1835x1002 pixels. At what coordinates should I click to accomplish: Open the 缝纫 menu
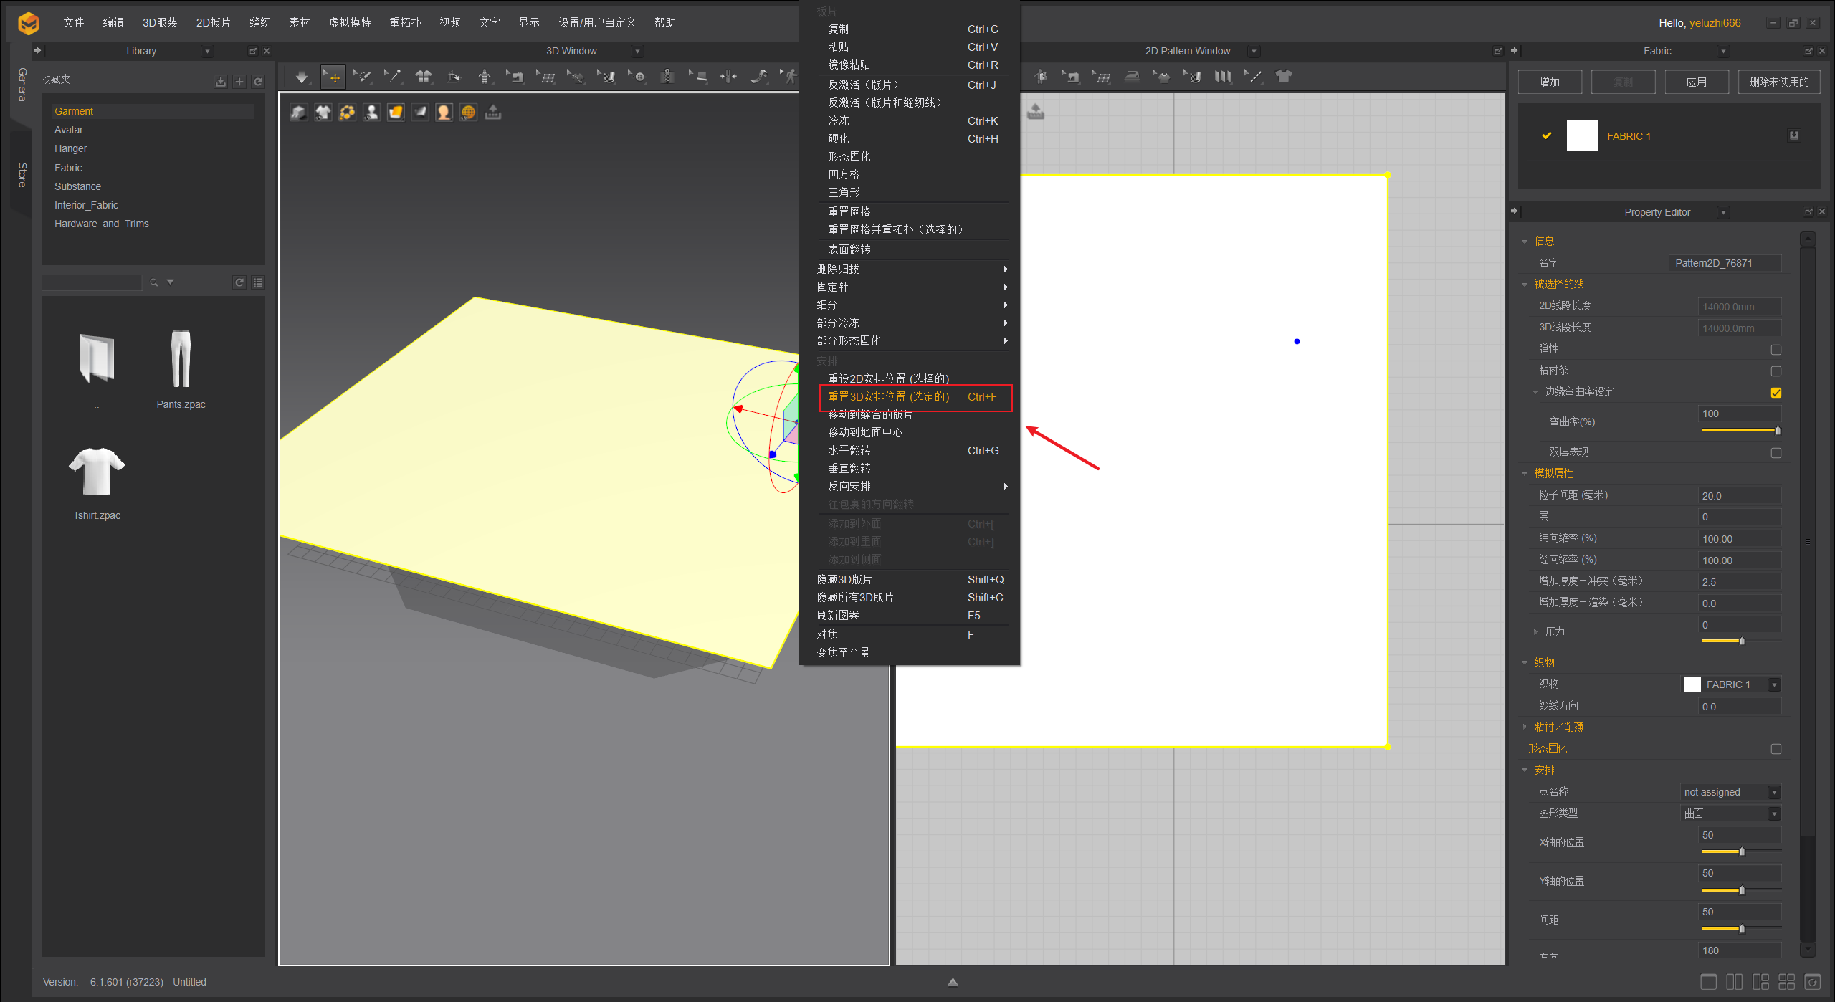tap(260, 22)
